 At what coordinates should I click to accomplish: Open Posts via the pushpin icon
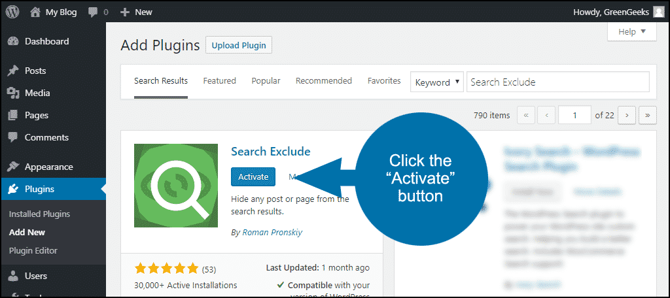(13, 71)
